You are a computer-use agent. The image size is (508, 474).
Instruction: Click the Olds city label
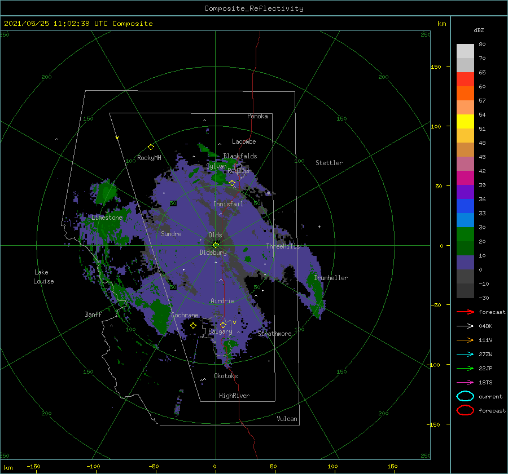215,235
